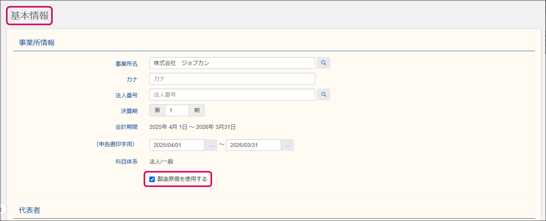Click the 事業所情報 section header
Image resolution: width=546 pixels, height=221 pixels.
[37, 43]
